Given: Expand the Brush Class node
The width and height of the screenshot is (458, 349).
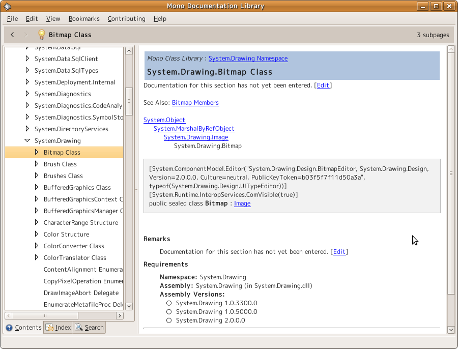Looking at the screenshot, I should 37,163.
